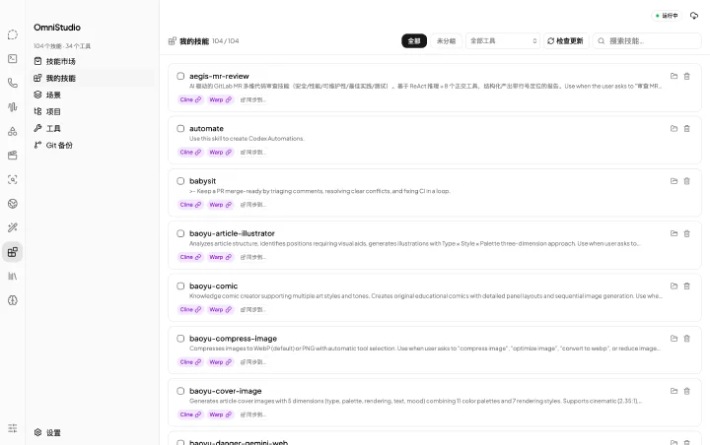Select the aegis-mr-review checkbox
This screenshot has width=710, height=445.
pyautogui.click(x=180, y=76)
